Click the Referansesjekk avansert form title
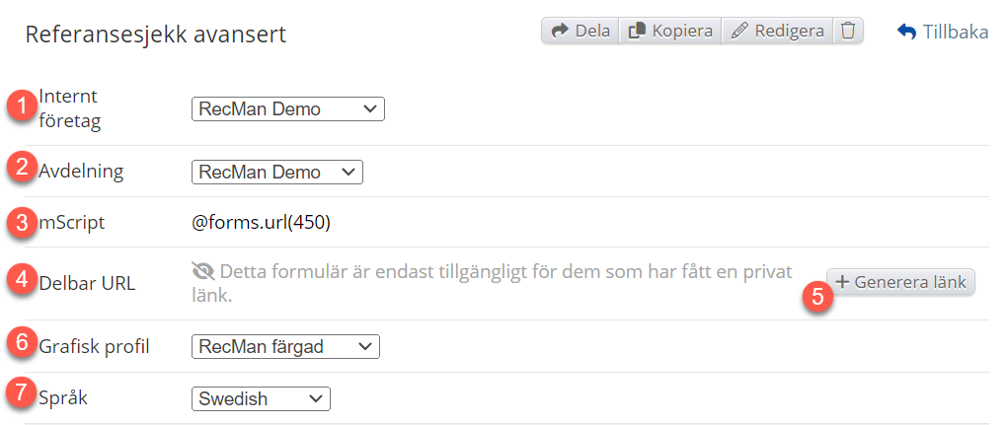1008x425 pixels. pyautogui.click(x=155, y=35)
